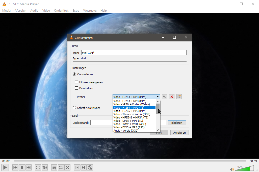Click the elapsed time 00:02
The image size is (259, 172).
6,161
